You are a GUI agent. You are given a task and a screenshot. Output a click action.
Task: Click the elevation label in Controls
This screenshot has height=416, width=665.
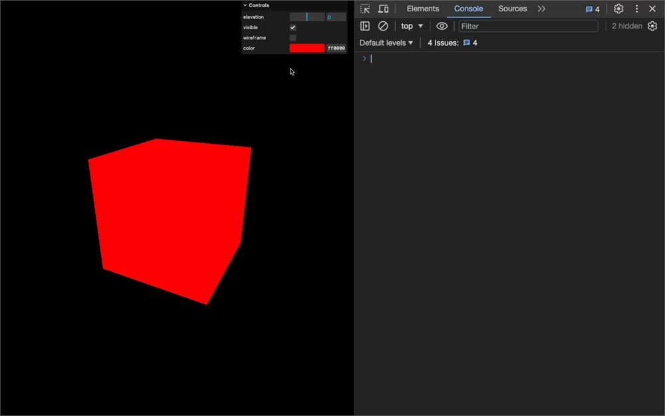[x=253, y=17]
